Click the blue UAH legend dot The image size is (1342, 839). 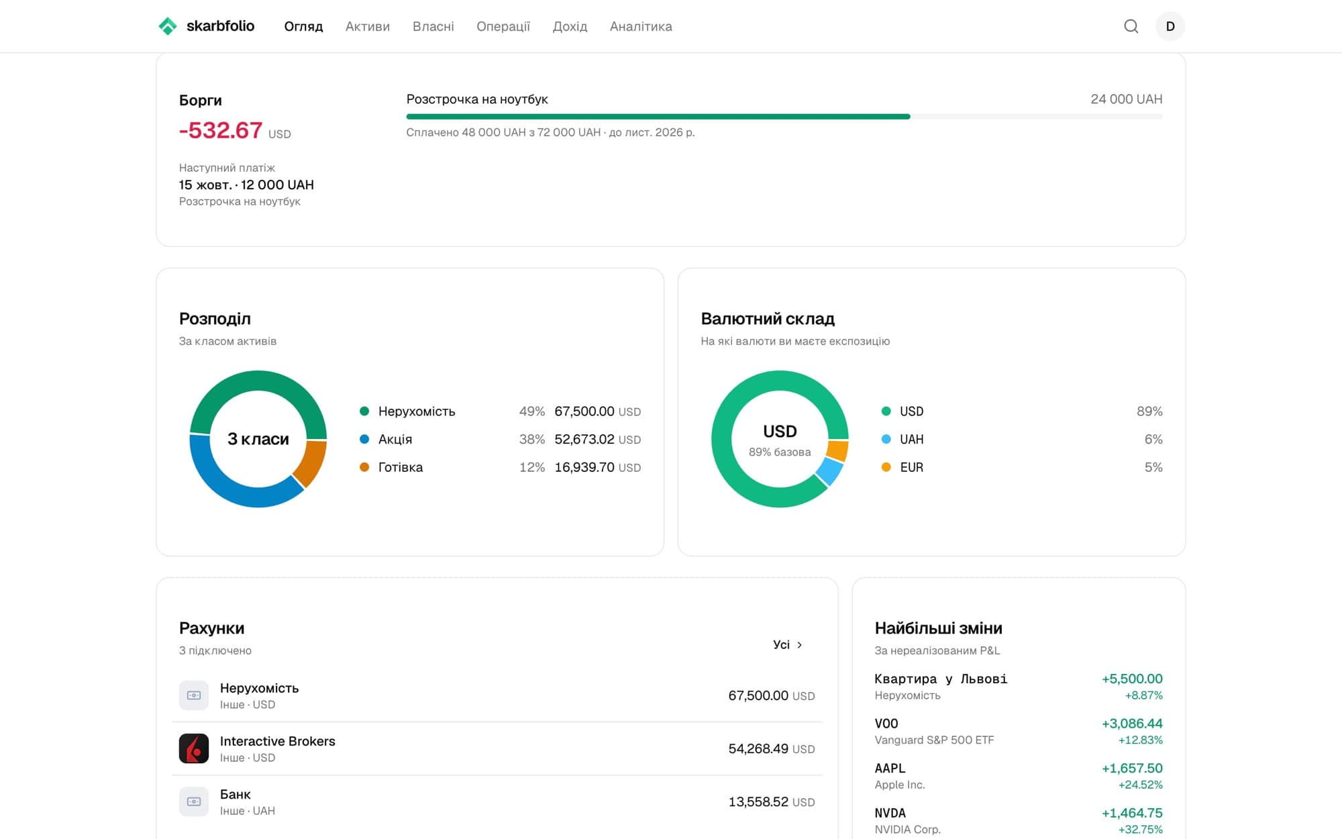point(886,439)
